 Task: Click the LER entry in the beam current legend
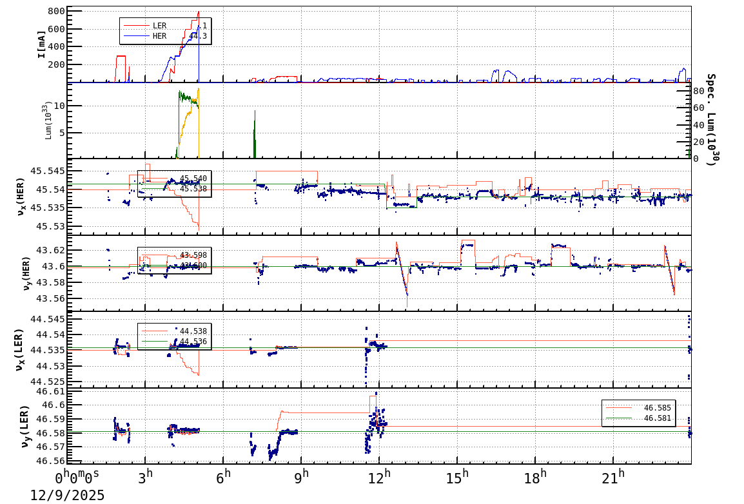coord(159,26)
